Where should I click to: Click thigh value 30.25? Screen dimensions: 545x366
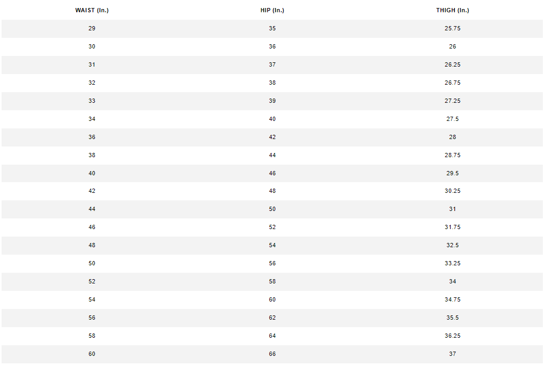click(x=452, y=191)
